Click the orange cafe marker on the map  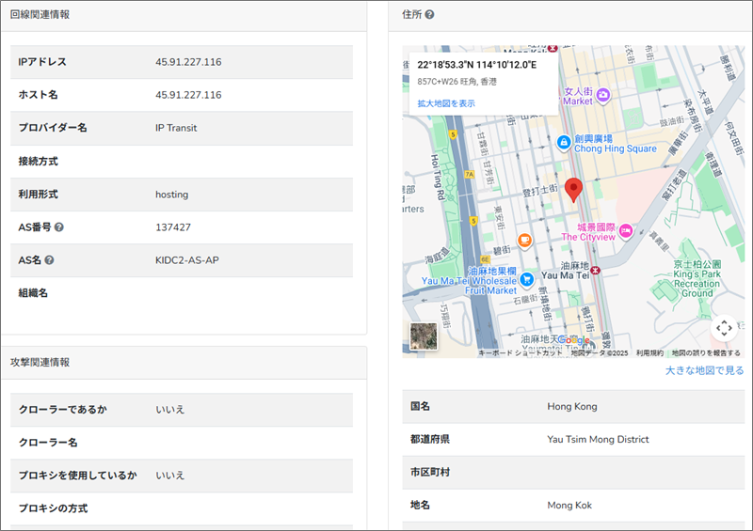point(524,241)
